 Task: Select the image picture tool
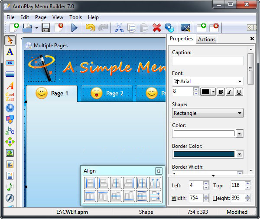(10, 153)
